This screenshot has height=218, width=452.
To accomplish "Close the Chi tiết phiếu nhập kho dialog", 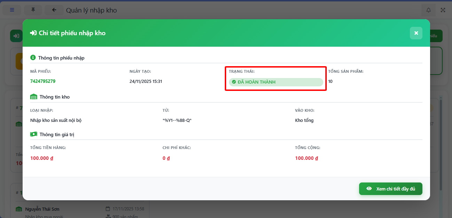I will click(416, 33).
